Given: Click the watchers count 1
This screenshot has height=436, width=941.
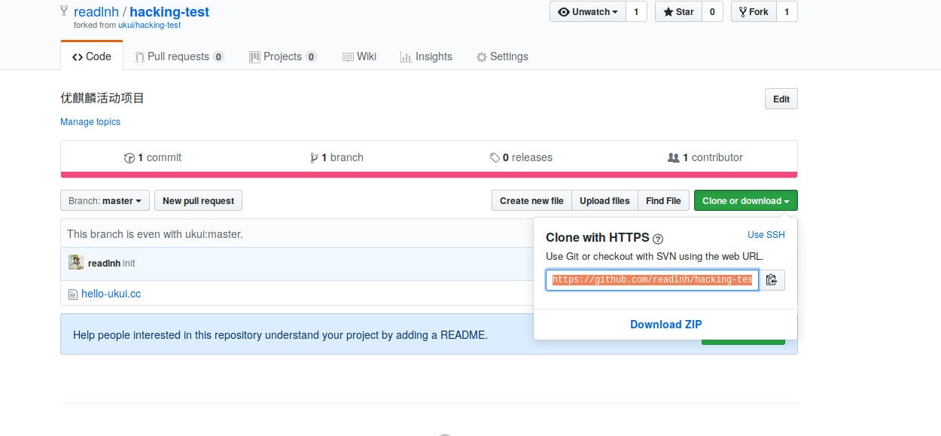Looking at the screenshot, I should (x=636, y=12).
